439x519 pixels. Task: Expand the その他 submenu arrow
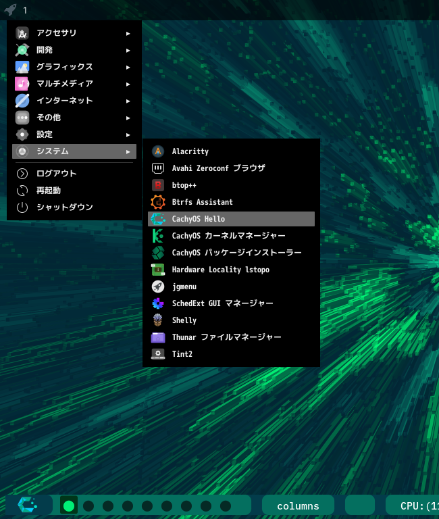(128, 118)
